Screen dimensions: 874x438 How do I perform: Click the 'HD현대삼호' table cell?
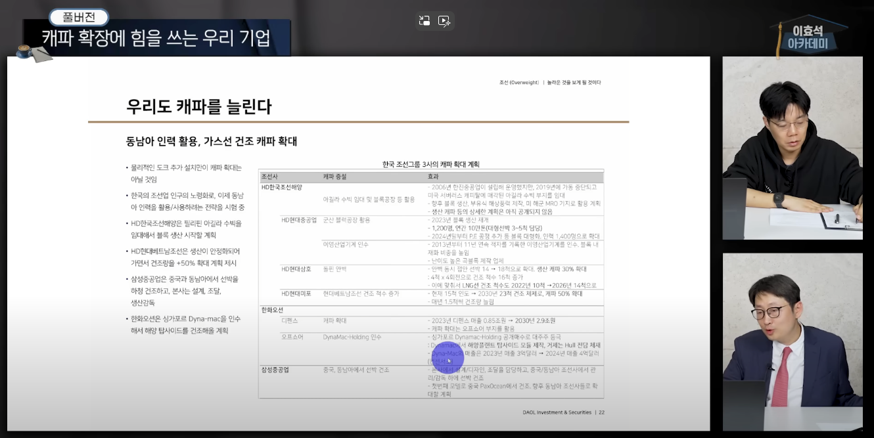(296, 269)
